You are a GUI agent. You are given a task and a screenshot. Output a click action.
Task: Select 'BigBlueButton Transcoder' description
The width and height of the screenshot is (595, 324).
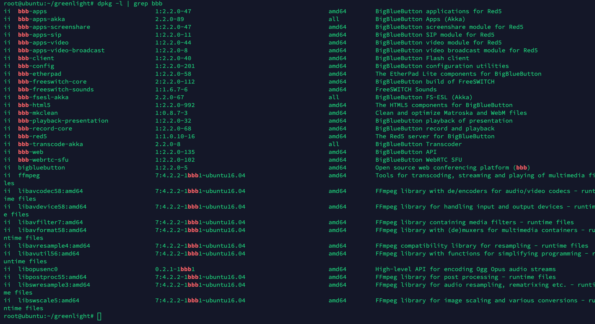pos(419,144)
